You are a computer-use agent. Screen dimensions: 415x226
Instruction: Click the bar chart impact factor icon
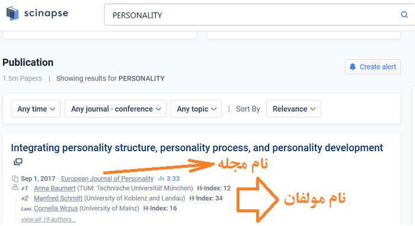pyautogui.click(x=161, y=179)
